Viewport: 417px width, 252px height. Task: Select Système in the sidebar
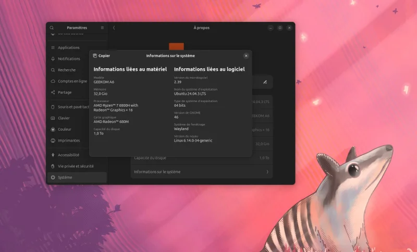[x=77, y=178]
